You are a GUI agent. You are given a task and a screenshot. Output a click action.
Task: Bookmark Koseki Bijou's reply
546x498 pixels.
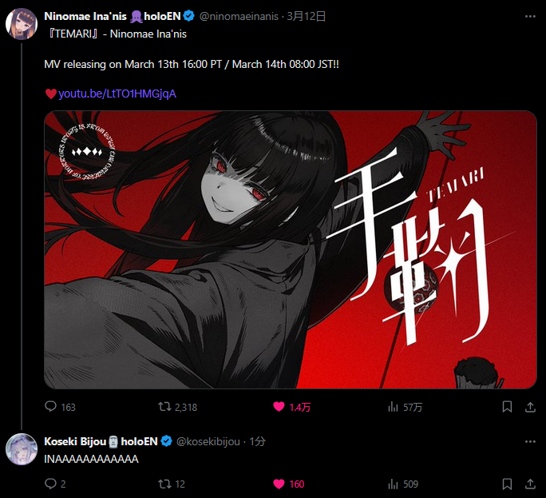pos(507,484)
